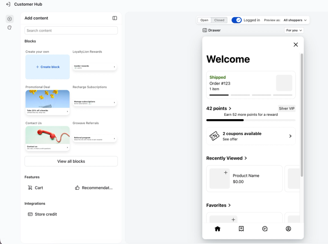Select the LoyaltyLion Rewards block
The width and height of the screenshot is (328, 244).
(x=95, y=67)
